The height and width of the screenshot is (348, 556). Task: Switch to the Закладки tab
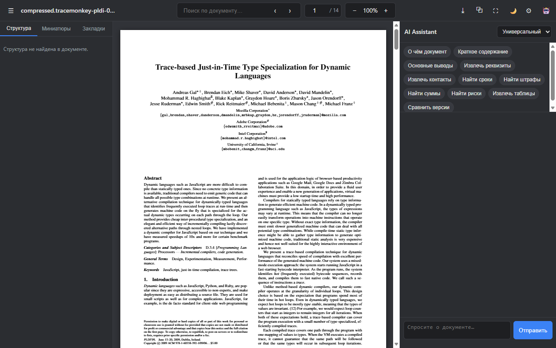click(94, 28)
